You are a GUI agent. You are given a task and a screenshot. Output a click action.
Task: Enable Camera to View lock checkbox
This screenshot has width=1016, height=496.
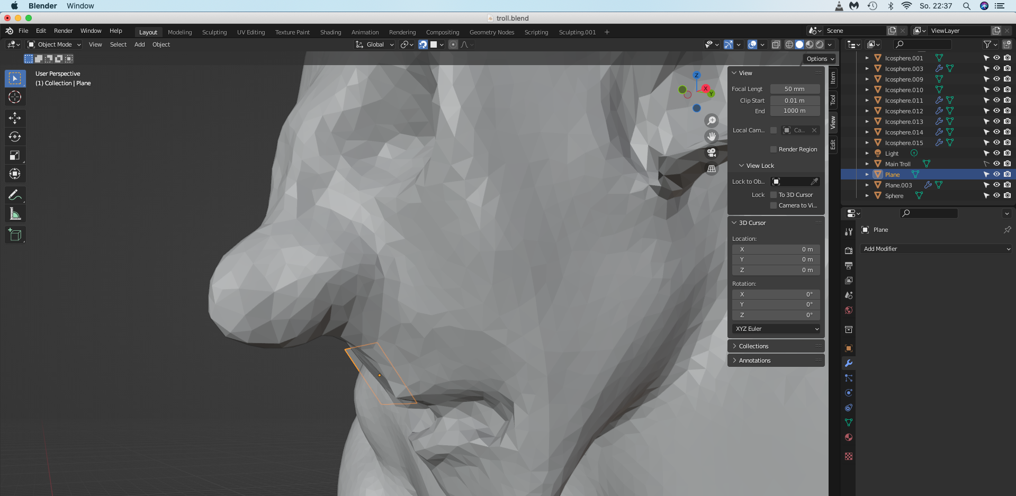[x=774, y=205]
